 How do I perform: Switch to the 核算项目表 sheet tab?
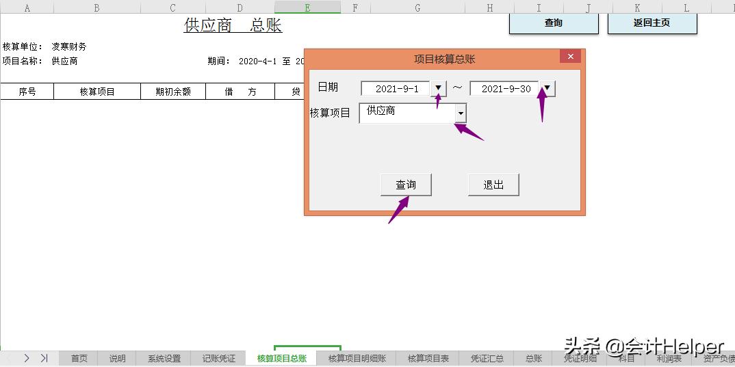(428, 359)
